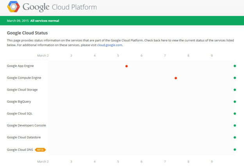Click the top timeline date '7'
The width and height of the screenshot is (244, 166).
(165, 55)
